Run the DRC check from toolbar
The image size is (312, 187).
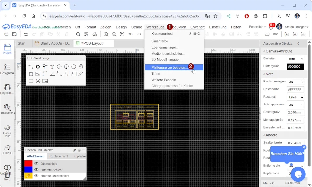[x=276, y=34]
